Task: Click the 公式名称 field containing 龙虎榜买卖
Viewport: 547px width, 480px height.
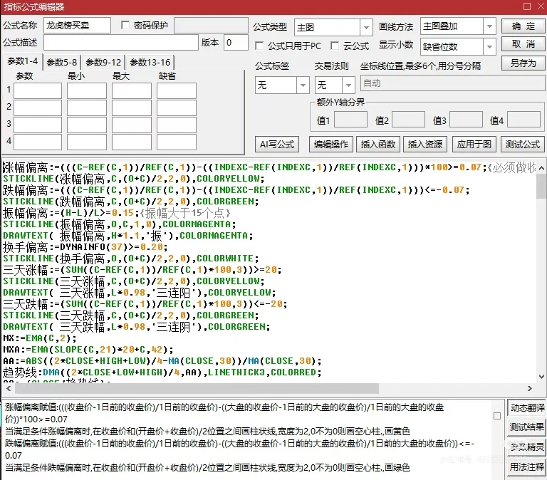Action: tap(77, 26)
